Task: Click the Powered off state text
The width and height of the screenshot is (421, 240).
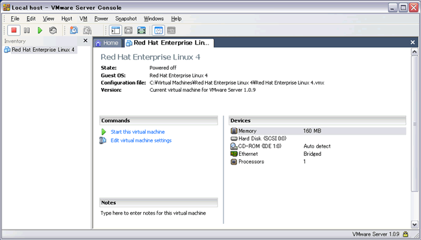Action: (163, 68)
